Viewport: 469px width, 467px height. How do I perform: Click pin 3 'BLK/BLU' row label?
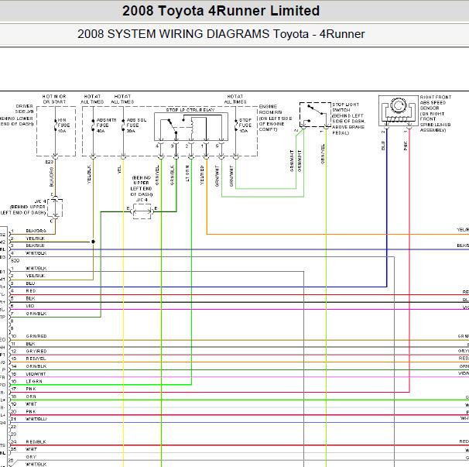pos(35,246)
